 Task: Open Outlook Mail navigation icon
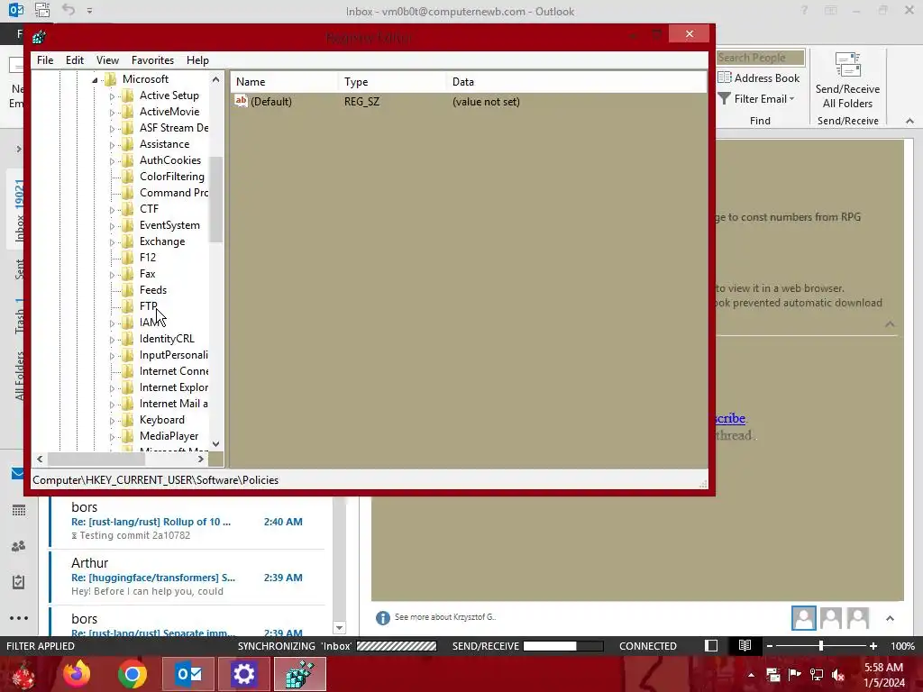click(18, 473)
